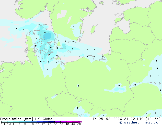Click the 35–40 mm violet legend swatch

click(63, 122)
